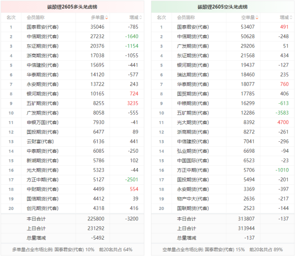This screenshot has height=257, width=296.
Task: Sort short table by 空单量 arrow icon
Action: 257,18
